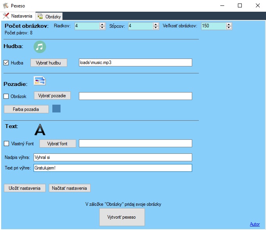
Task: Decrease the Veľkosť obrázkov value
Action: pos(229,28)
